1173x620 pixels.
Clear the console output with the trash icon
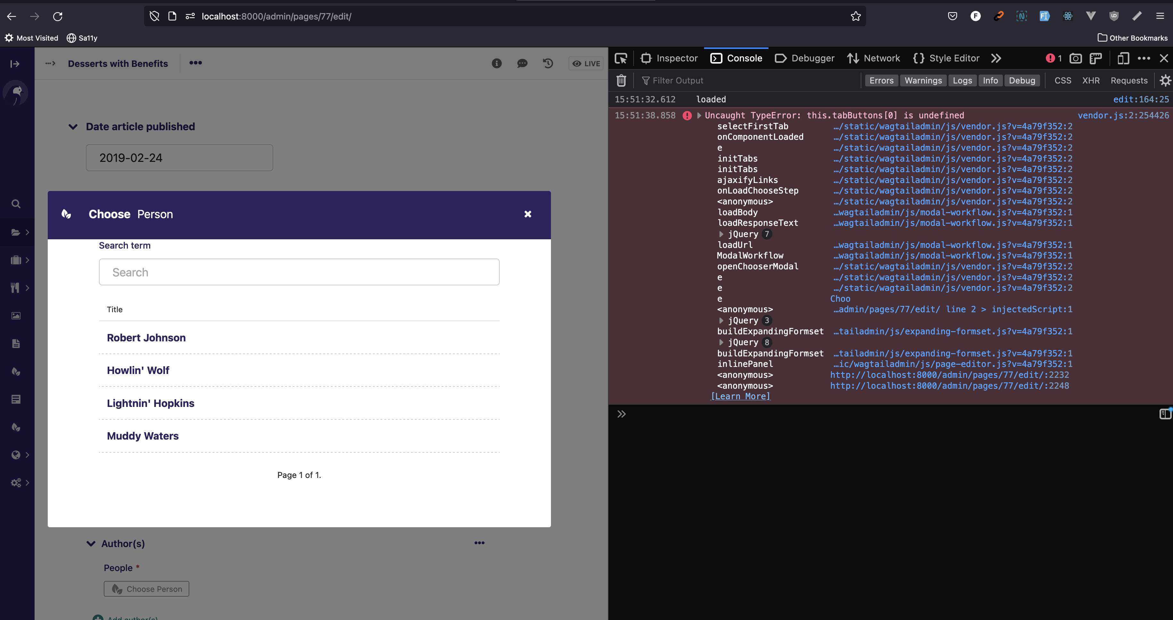[621, 80]
